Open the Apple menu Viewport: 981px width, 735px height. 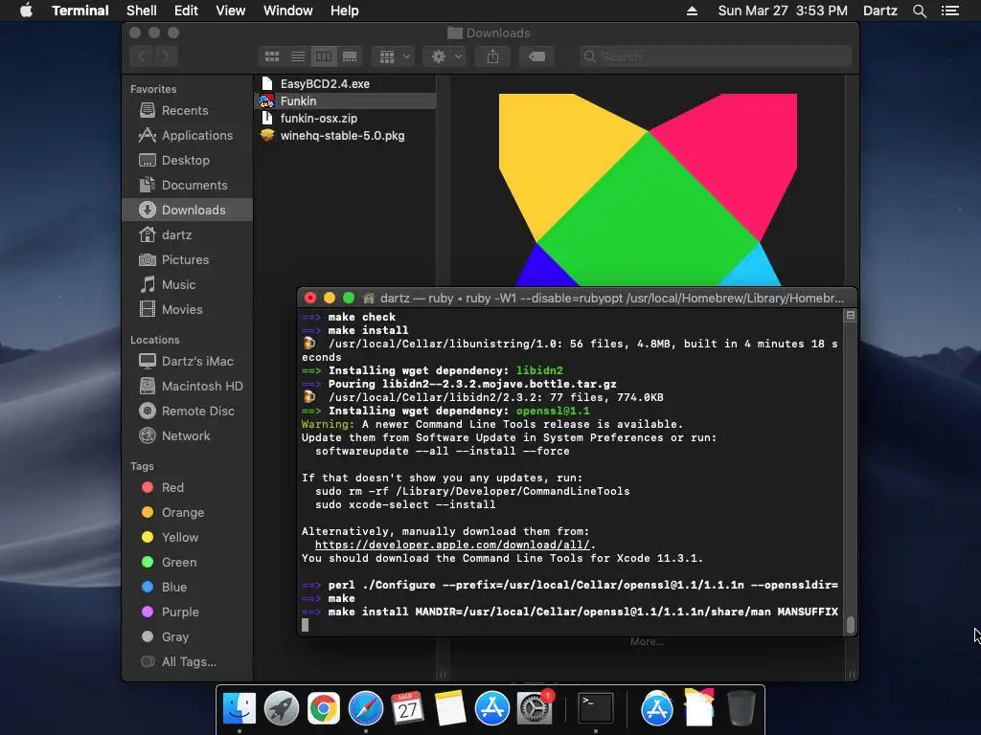pyautogui.click(x=26, y=11)
